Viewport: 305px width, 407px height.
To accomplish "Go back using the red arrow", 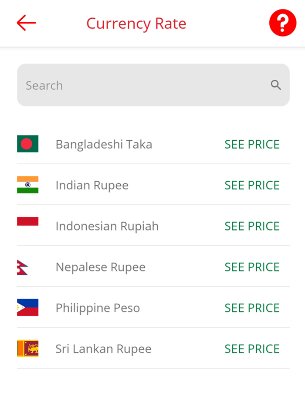I will 26,23.
